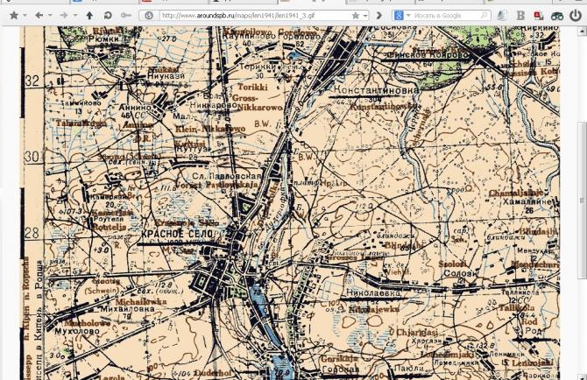Viewport: 587px width, 380px height.
Task: Click the grid number 32 on map margin
Action: [32, 81]
